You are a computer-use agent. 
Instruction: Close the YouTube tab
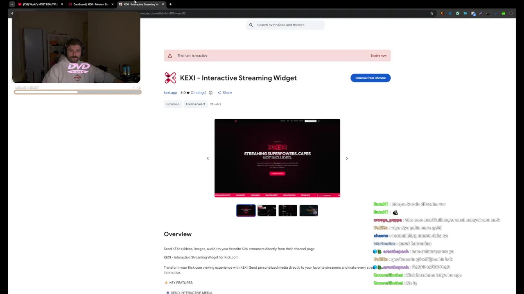(x=62, y=4)
